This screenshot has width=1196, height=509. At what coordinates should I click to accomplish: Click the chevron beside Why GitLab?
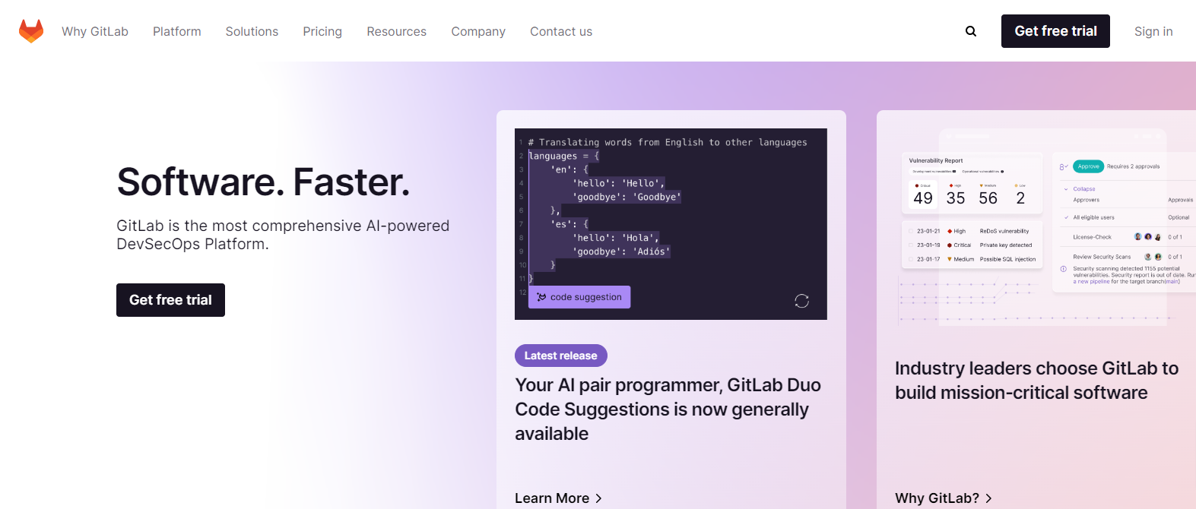coord(988,498)
